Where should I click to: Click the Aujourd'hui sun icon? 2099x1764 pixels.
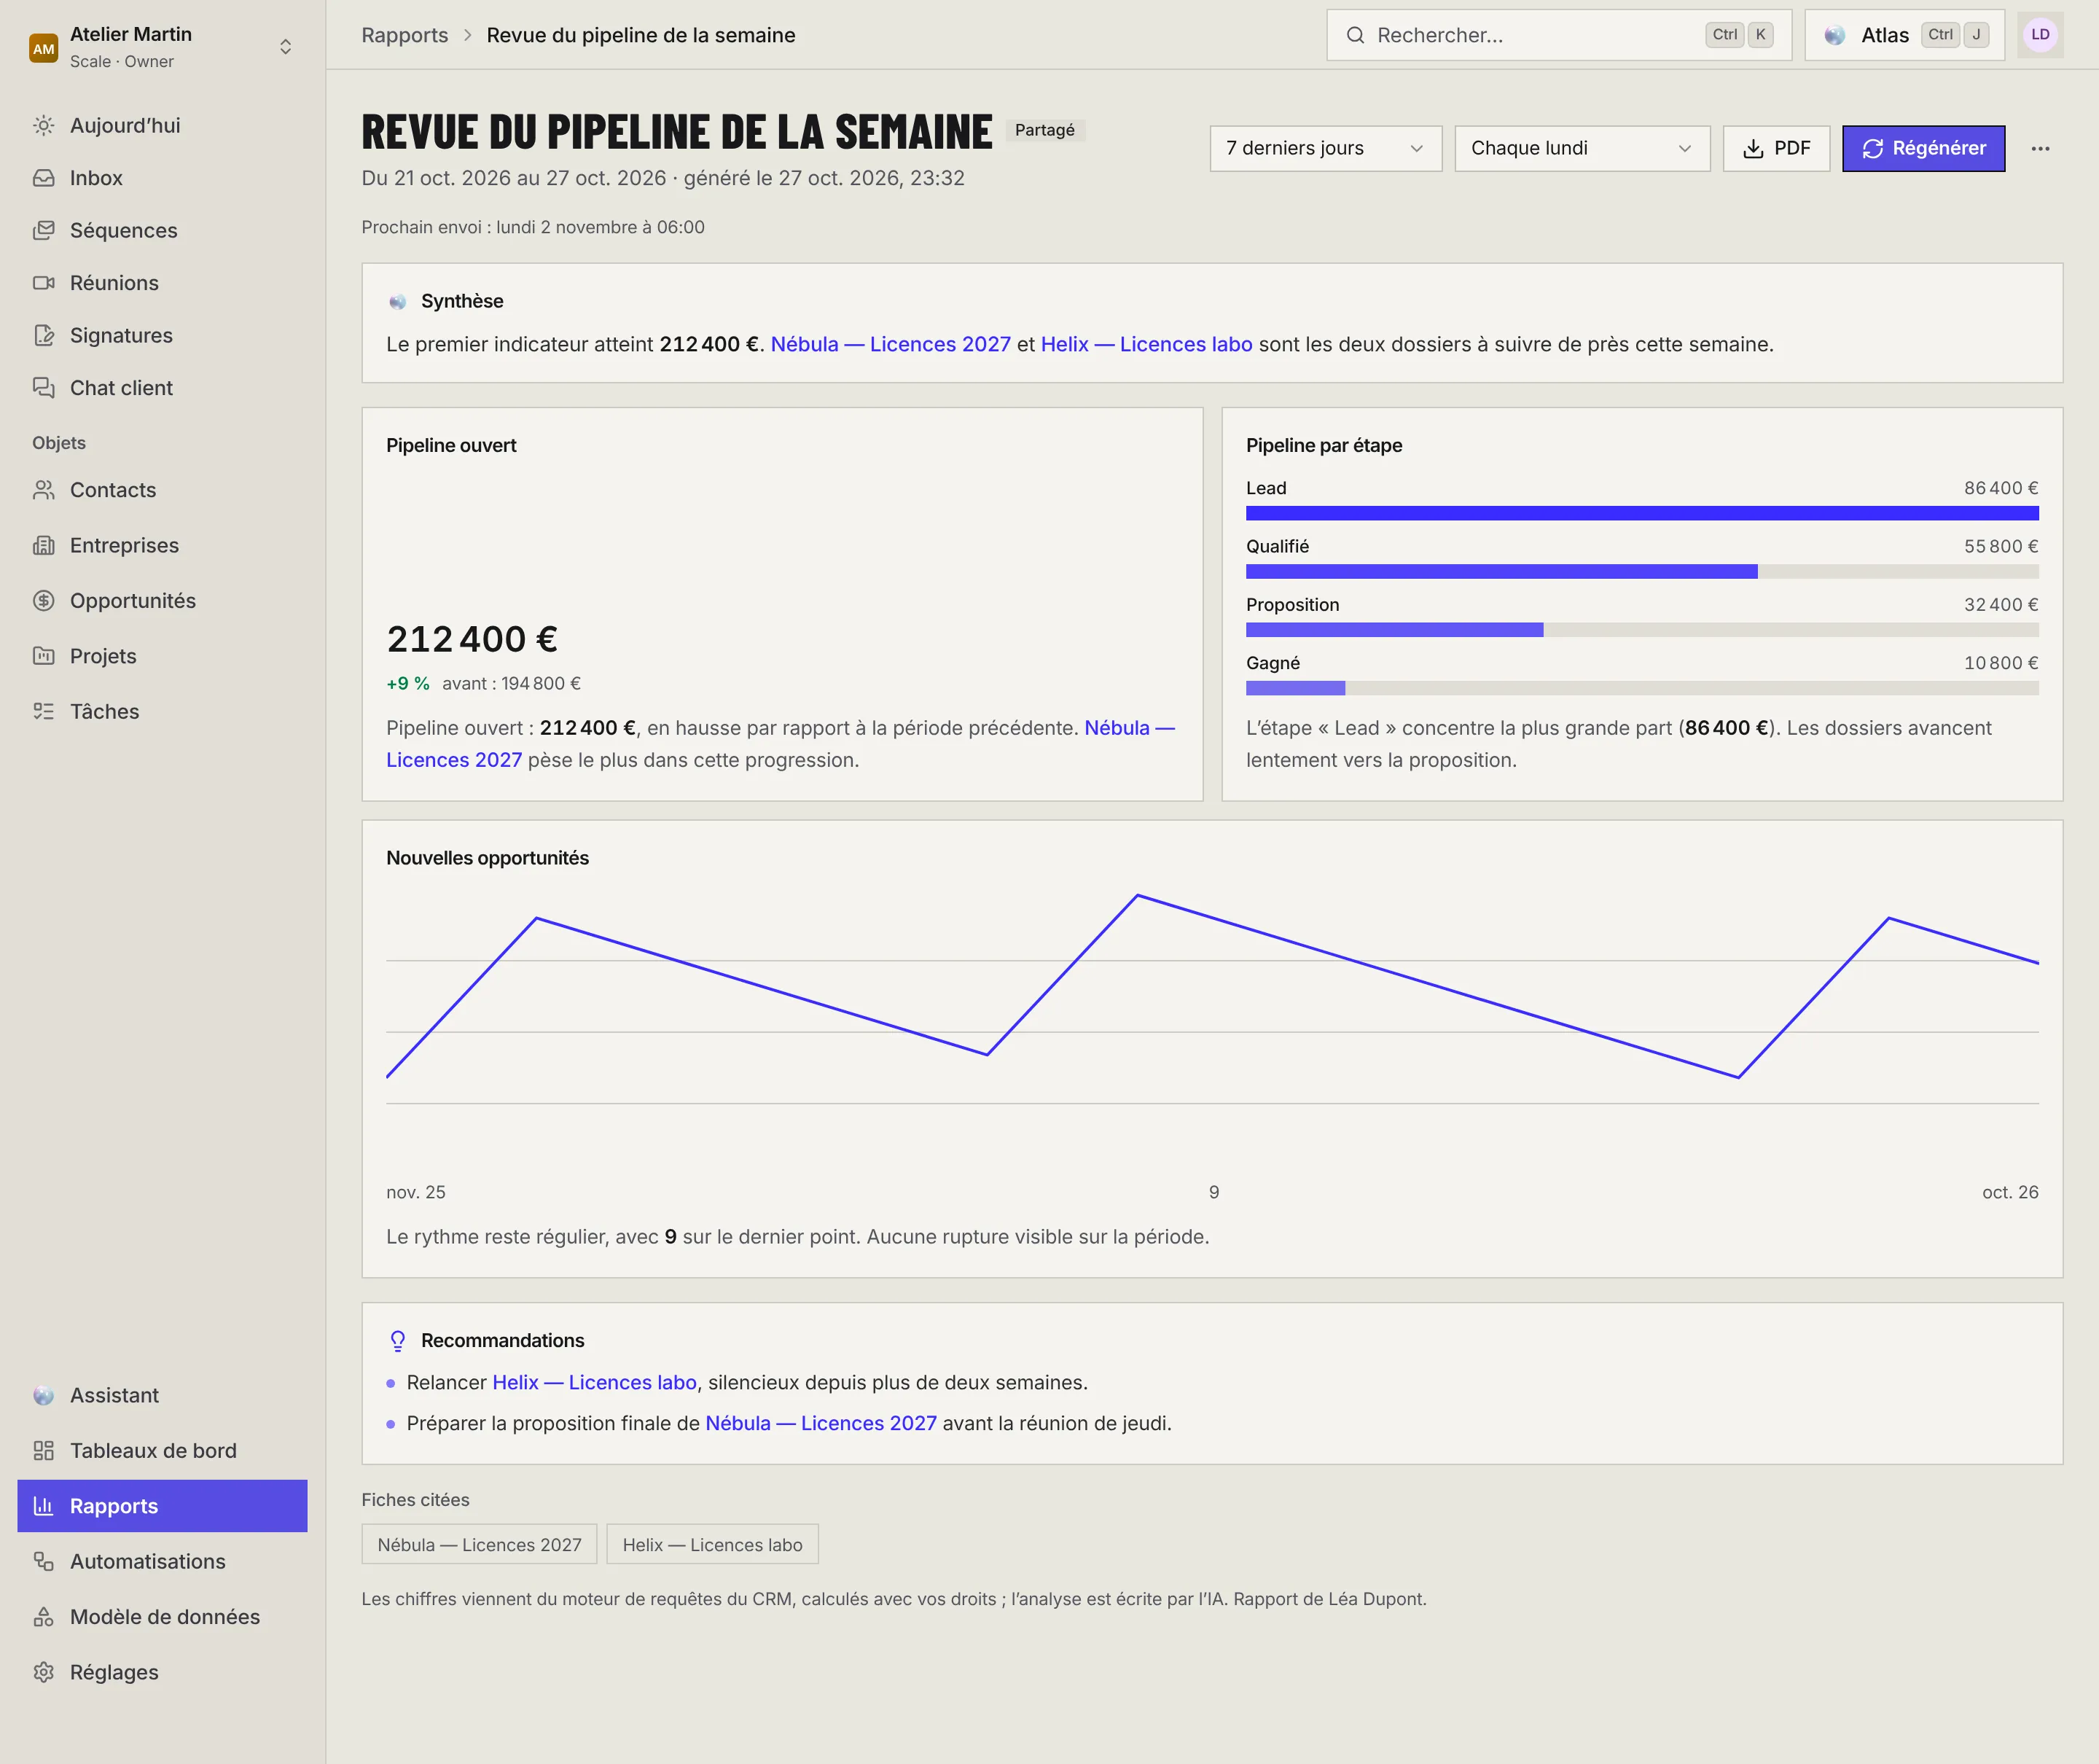coord(43,125)
